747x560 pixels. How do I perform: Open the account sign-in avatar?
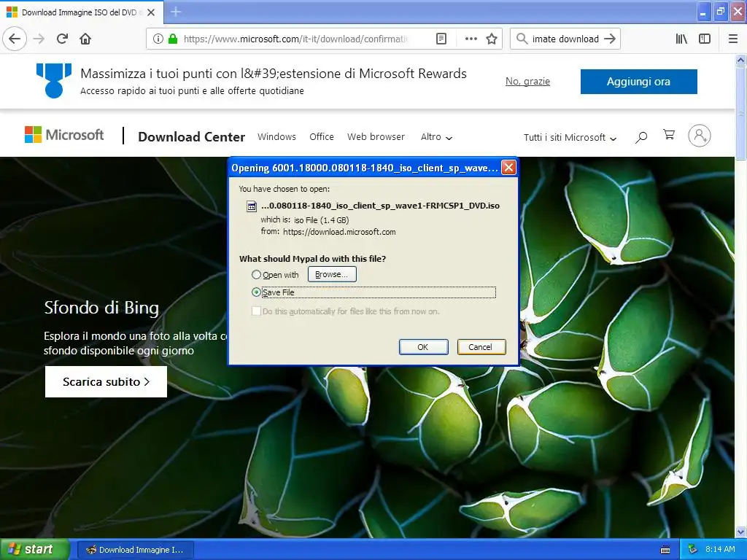700,136
